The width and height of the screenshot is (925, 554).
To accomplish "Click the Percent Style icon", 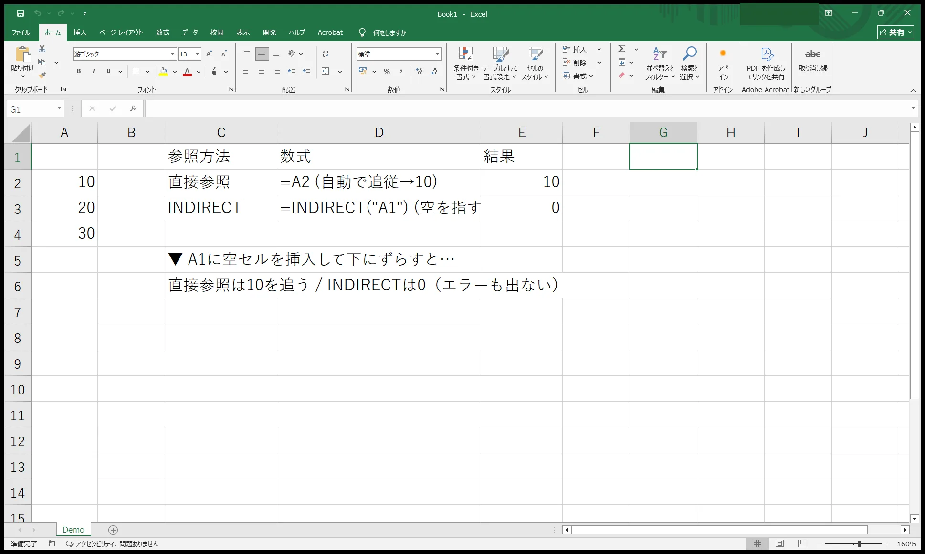I will (387, 71).
